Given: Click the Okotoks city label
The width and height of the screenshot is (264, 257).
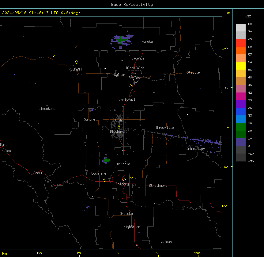Looking at the screenshot, I should point(126,214).
